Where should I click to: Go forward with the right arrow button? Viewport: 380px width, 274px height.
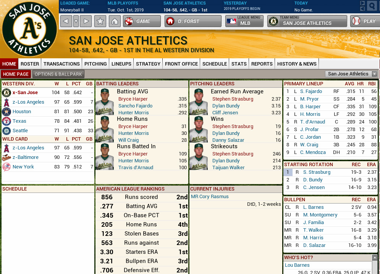86,21
